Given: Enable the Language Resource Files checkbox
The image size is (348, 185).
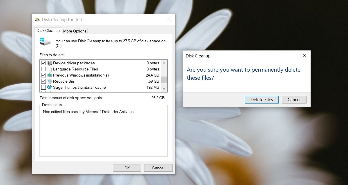Looking at the screenshot, I should click(43, 69).
